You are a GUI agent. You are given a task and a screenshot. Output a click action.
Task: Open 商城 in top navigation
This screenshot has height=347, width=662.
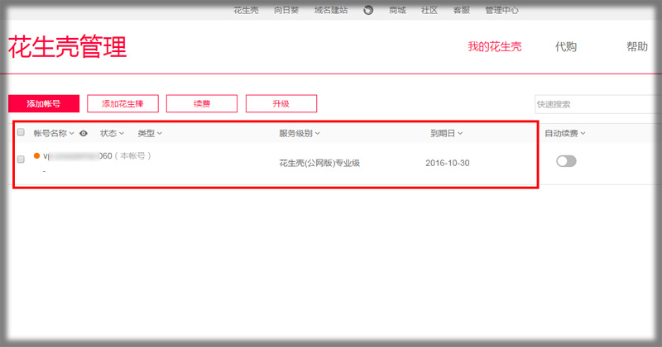397,10
